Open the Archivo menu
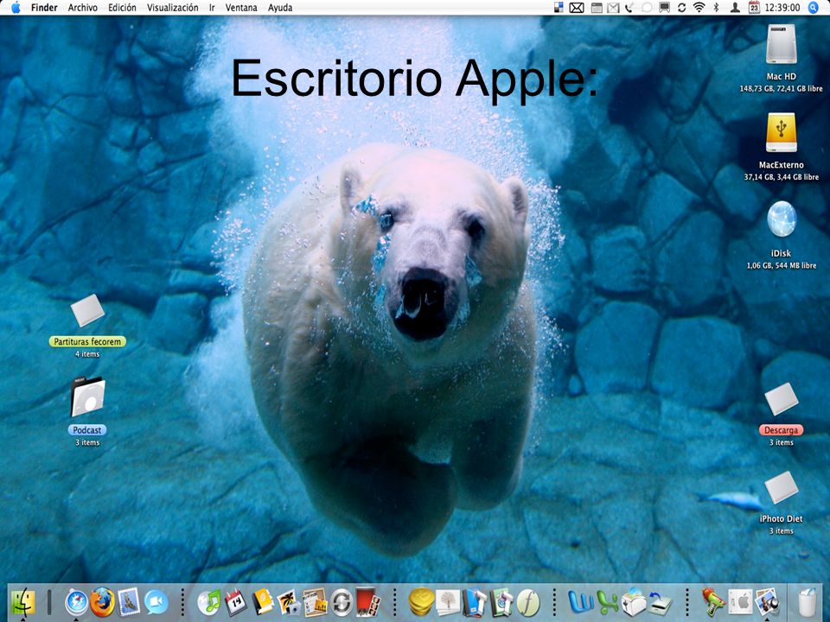 point(83,8)
